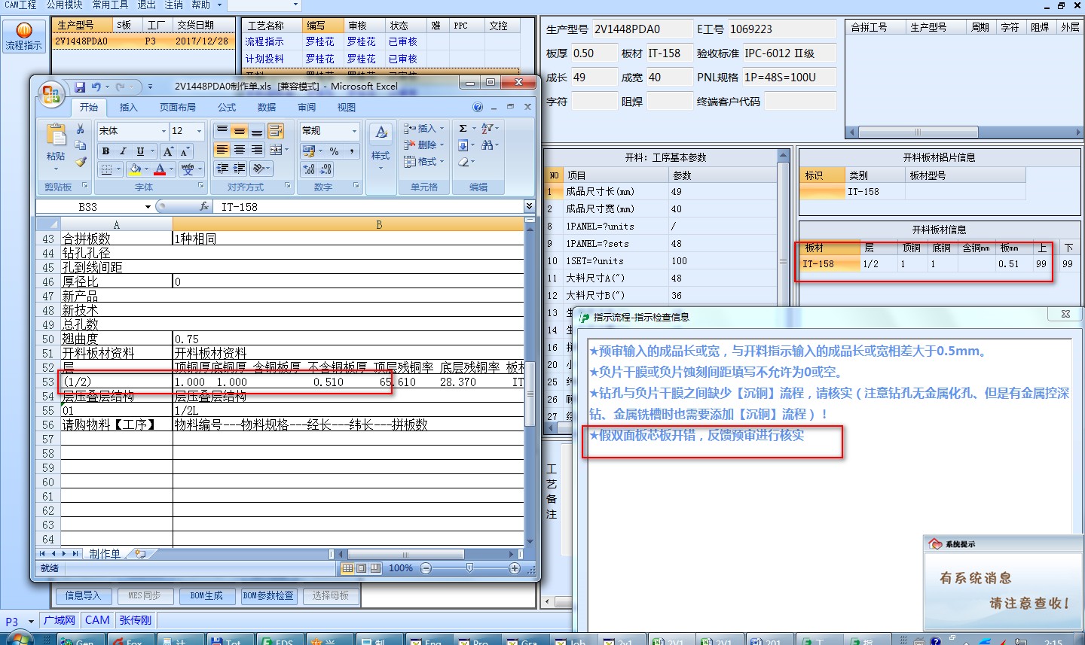
Task: Switch to 视图 ribbon tab
Action: pyautogui.click(x=347, y=108)
